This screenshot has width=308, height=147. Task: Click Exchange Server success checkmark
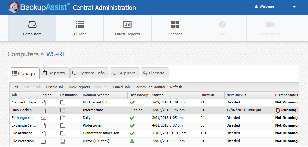pos(132,125)
